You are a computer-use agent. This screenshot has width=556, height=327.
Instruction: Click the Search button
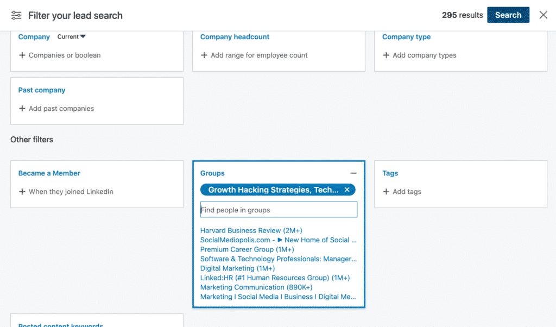508,15
